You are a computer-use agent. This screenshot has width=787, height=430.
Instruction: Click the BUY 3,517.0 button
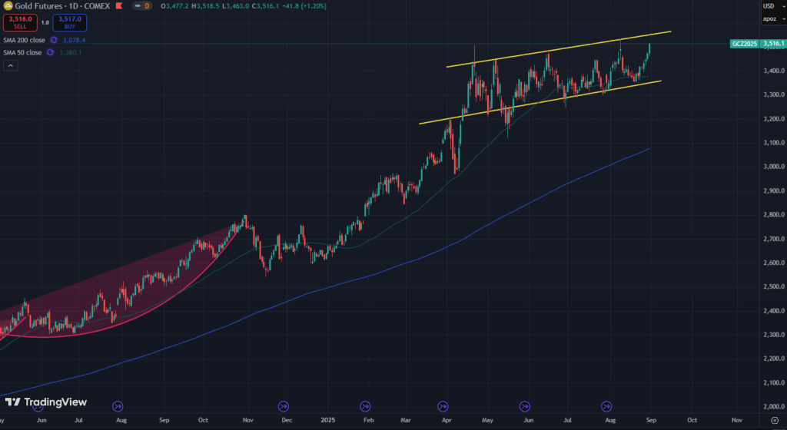click(70, 22)
